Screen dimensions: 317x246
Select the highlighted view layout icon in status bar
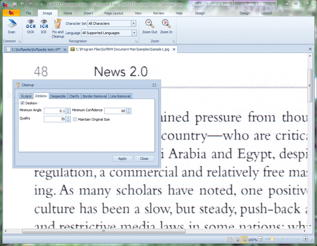tap(244, 240)
